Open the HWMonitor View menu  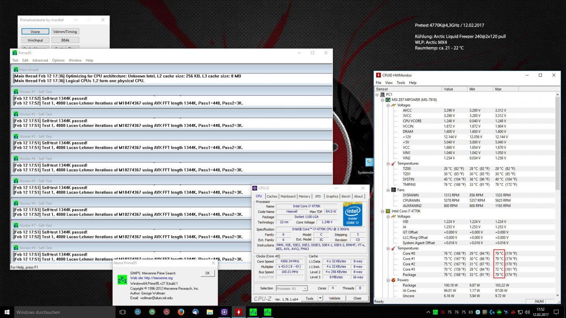[x=389, y=83]
